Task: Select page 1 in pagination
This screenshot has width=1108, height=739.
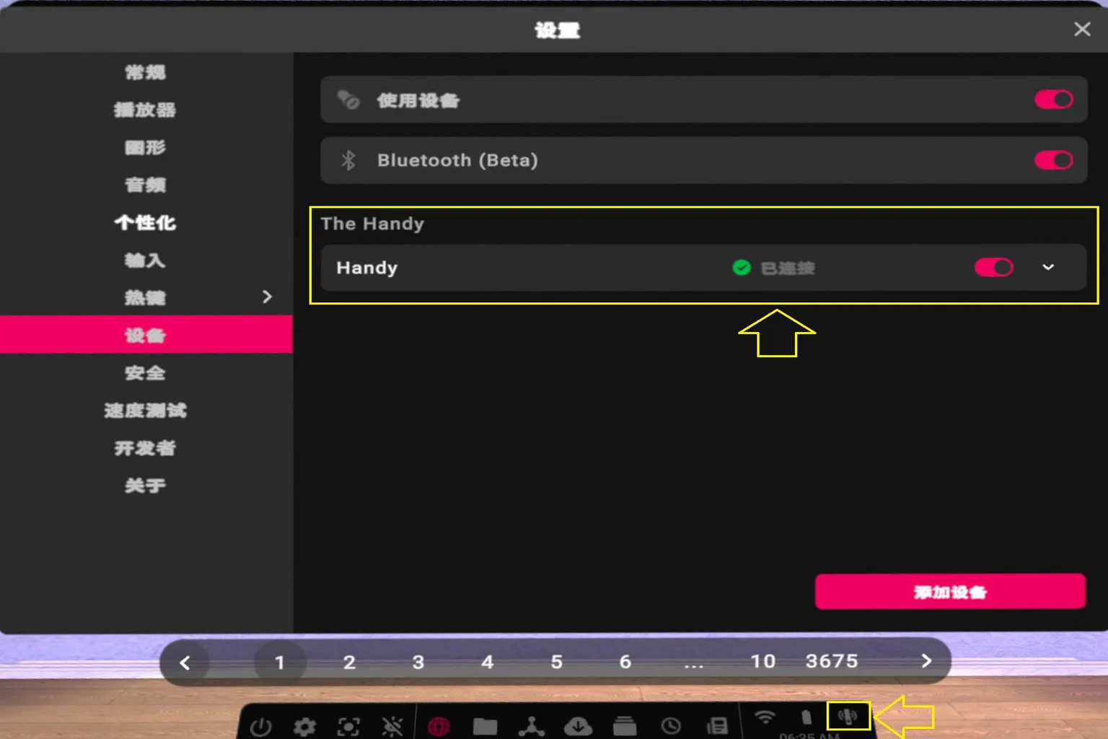Action: pos(280,663)
